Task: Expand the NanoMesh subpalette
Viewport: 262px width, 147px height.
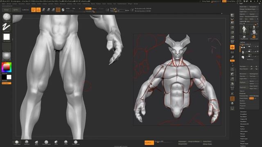Action: pos(244,117)
